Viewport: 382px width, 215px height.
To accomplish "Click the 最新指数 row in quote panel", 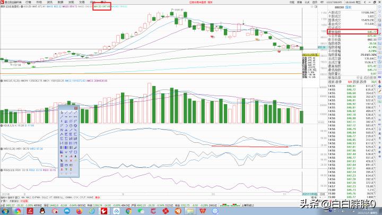I will pyautogui.click(x=352, y=32).
